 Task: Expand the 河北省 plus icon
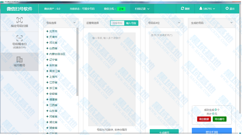coord(47,42)
